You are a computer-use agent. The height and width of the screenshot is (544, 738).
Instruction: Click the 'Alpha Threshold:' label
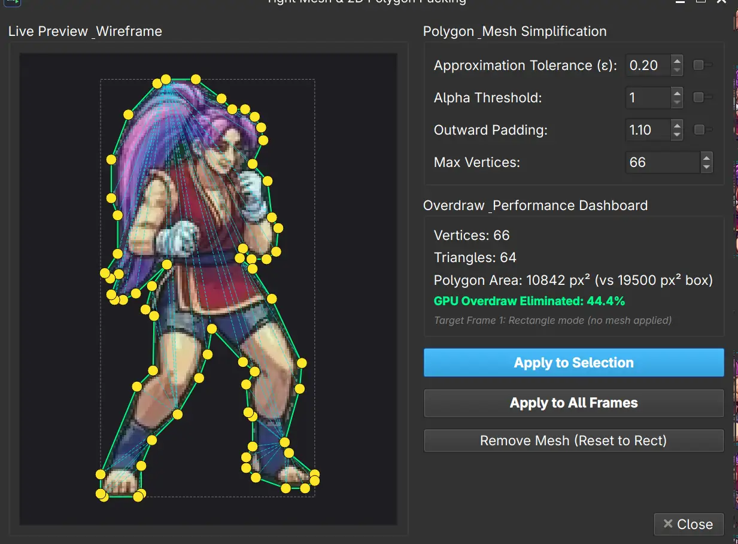(x=488, y=98)
